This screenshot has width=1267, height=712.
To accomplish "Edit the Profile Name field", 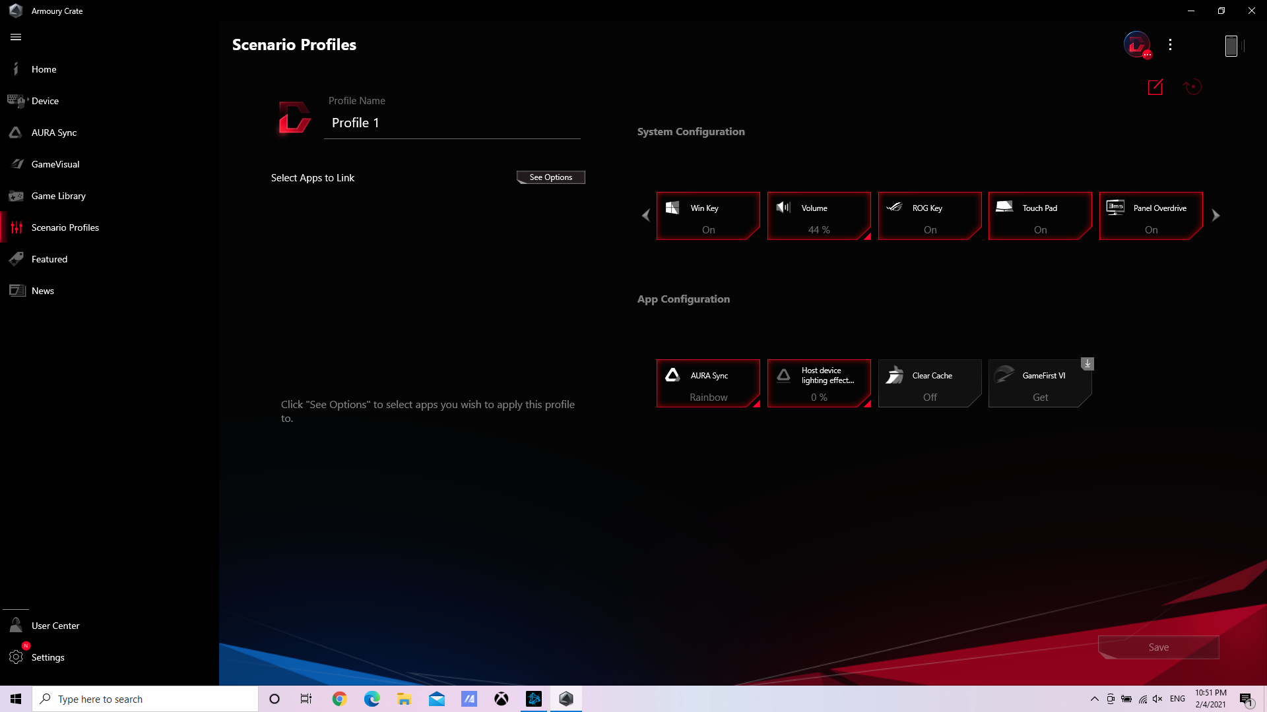I will click(x=452, y=123).
